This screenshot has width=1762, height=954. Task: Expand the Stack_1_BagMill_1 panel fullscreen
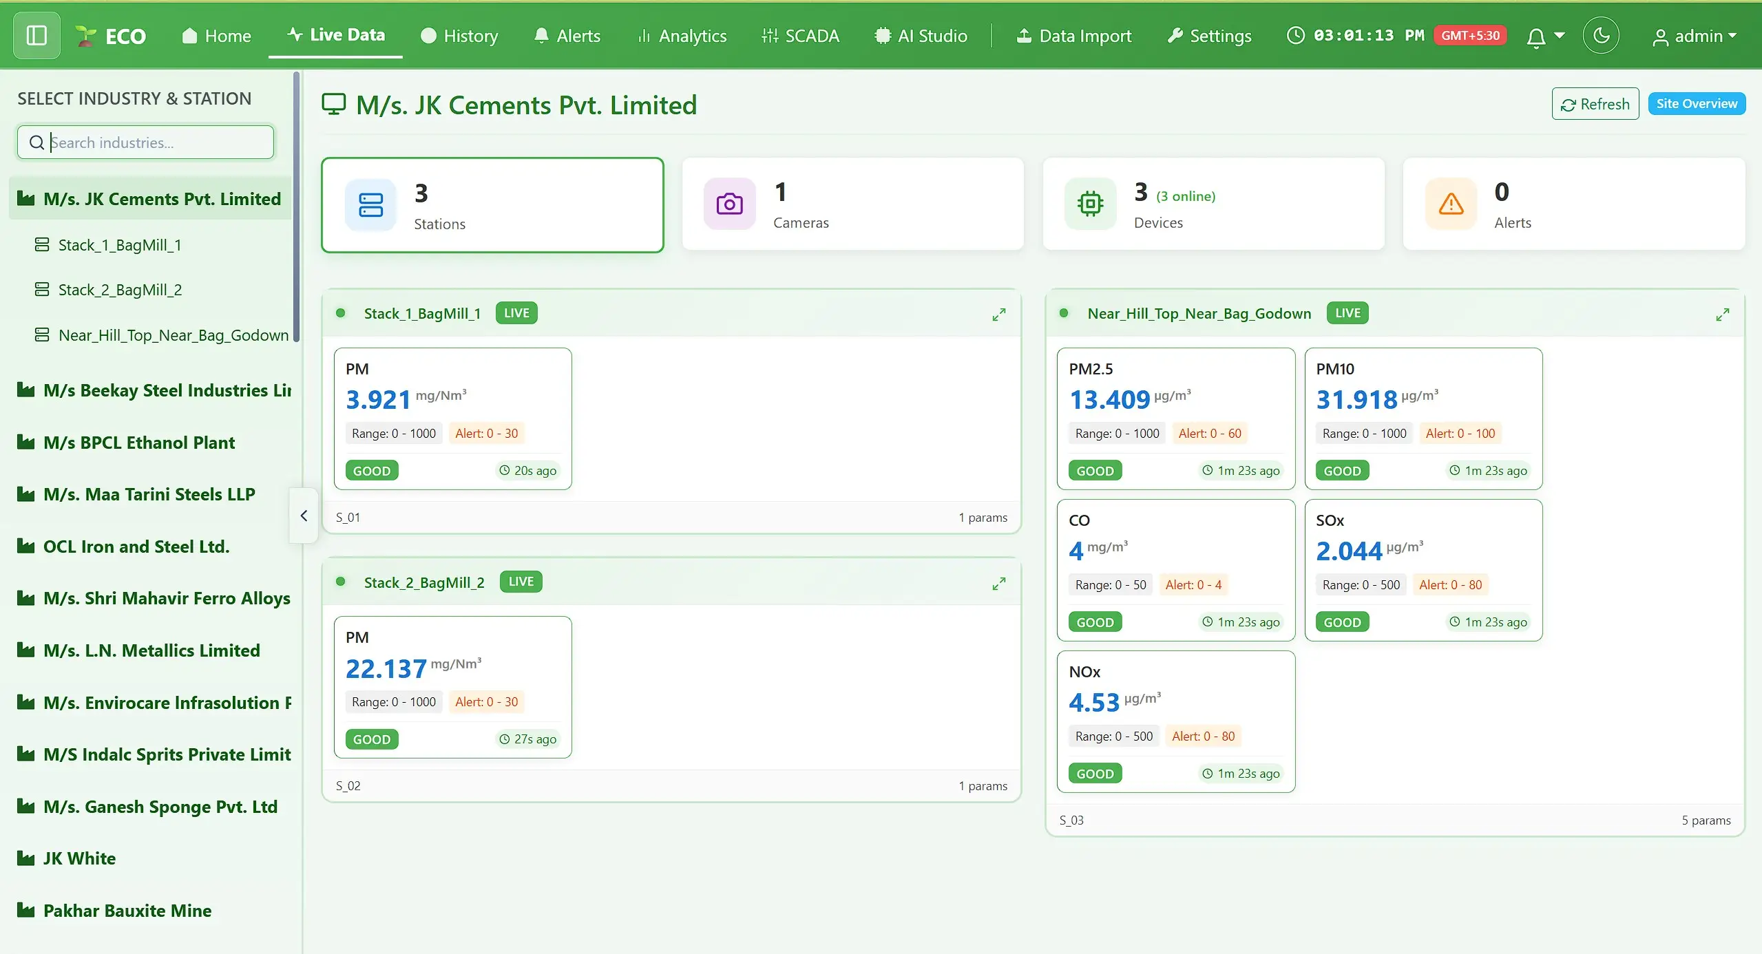click(x=999, y=315)
